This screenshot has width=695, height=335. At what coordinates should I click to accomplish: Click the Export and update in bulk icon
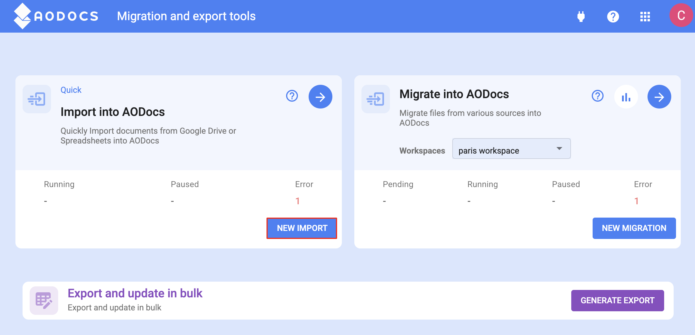click(44, 301)
